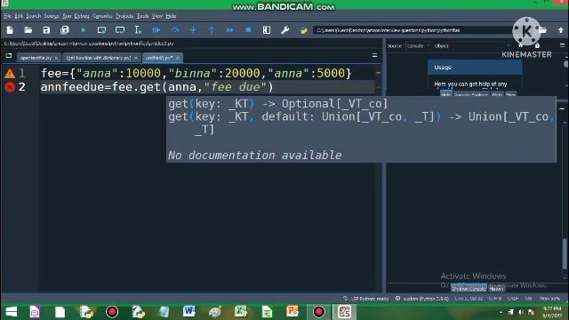
Task: Open the Edit menu
Action: (x=19, y=16)
